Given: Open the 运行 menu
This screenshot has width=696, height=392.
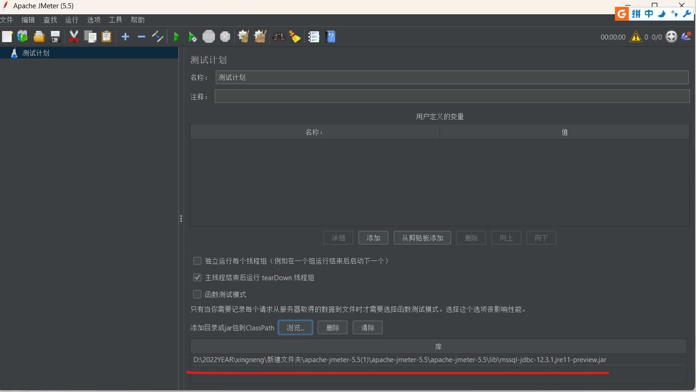Looking at the screenshot, I should coord(71,20).
